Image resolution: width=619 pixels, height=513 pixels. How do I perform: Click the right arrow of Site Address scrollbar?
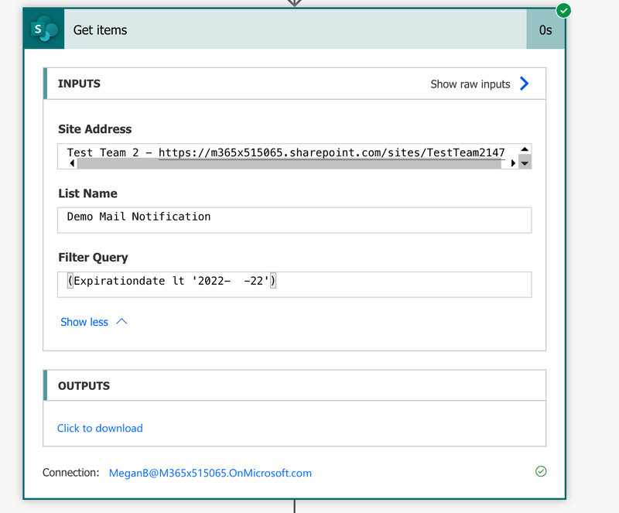(513, 163)
